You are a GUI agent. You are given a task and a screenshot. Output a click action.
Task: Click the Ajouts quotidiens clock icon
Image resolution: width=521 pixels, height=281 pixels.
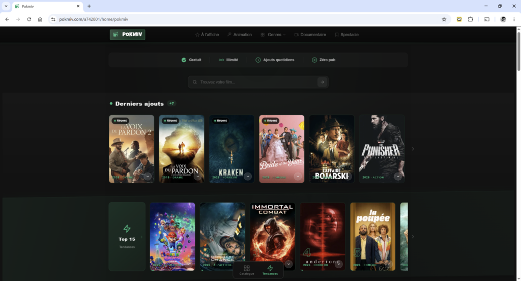[258, 60]
